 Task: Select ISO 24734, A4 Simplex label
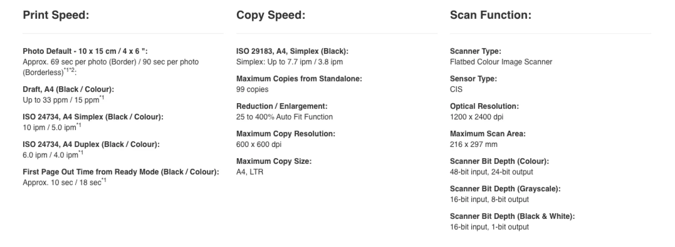pos(93,117)
